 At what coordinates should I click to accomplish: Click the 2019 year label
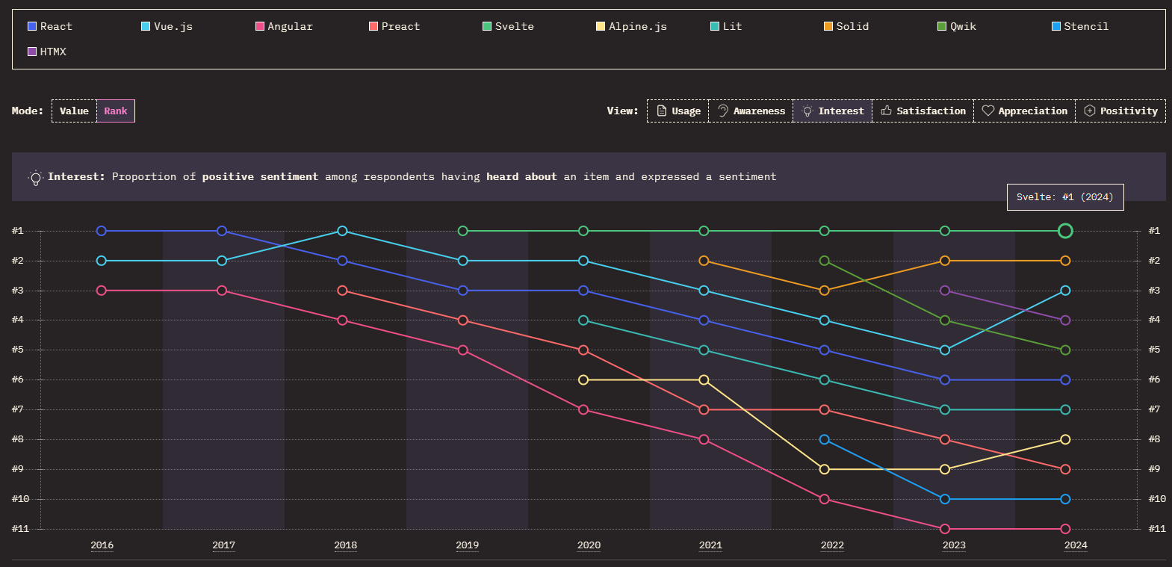(468, 545)
